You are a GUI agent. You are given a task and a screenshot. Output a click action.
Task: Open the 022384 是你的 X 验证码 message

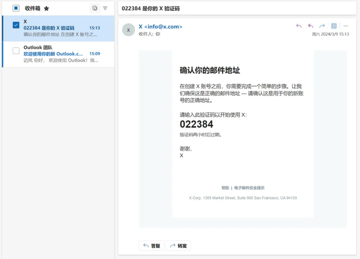point(58,28)
